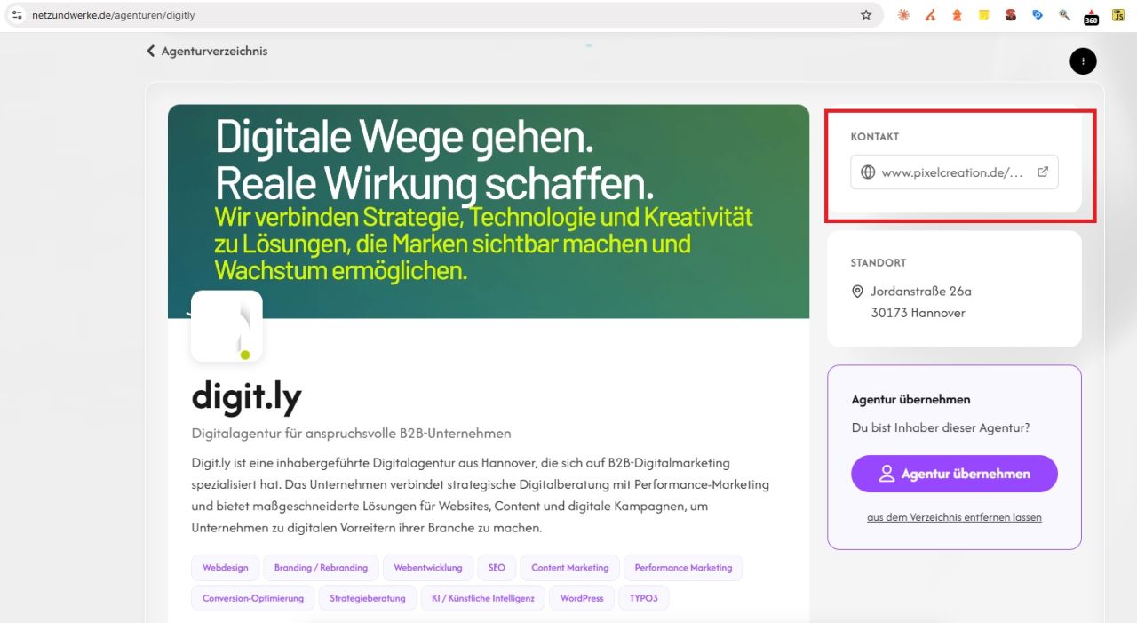Image resolution: width=1137 pixels, height=623 pixels.
Task: Select the TYPO3 tag
Action: click(644, 598)
